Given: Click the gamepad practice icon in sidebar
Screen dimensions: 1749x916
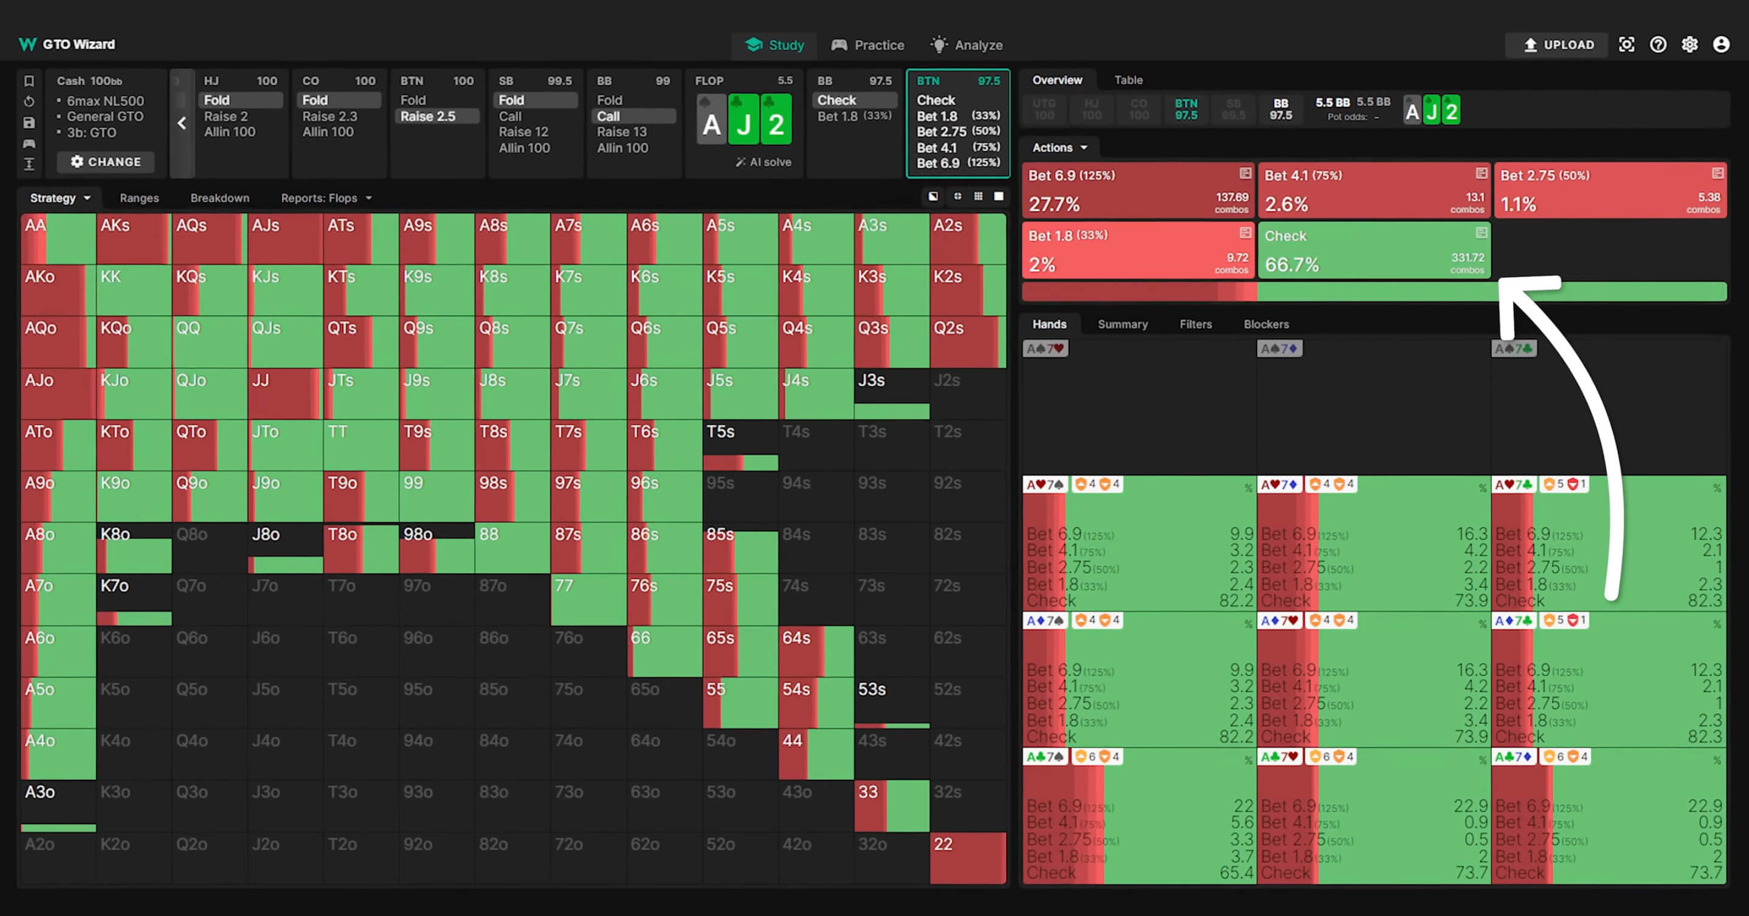Looking at the screenshot, I should click(29, 143).
